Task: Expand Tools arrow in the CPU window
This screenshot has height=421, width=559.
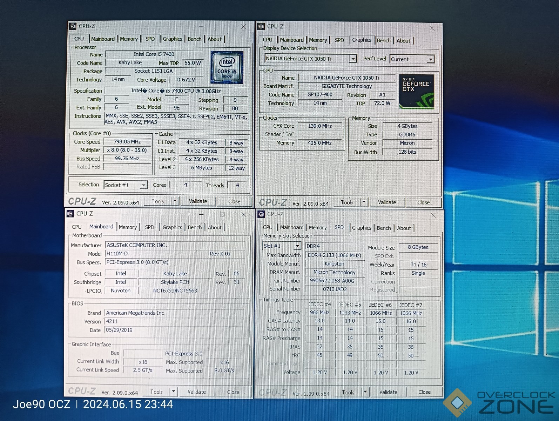Action: [x=175, y=201]
